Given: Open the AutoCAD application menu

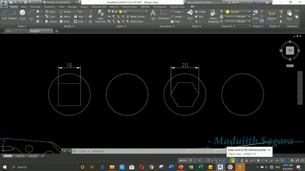Looking at the screenshot, I should [4, 3].
